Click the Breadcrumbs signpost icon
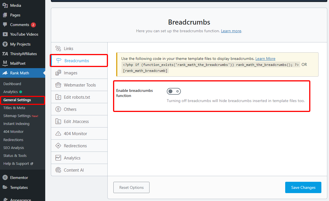 [x=59, y=60]
